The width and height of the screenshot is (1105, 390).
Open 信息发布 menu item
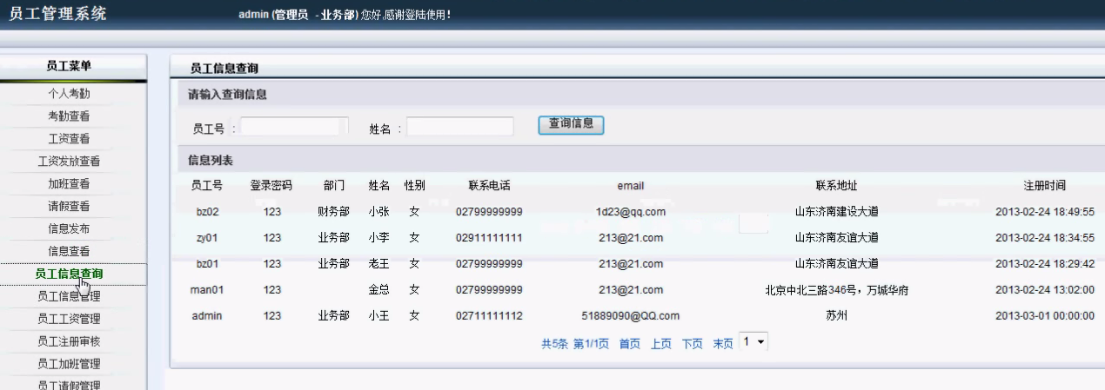click(69, 228)
